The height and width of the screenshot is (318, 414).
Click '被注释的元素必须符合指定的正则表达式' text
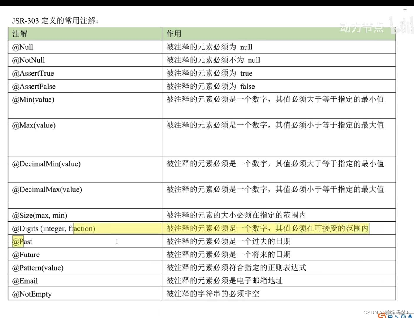(236, 268)
